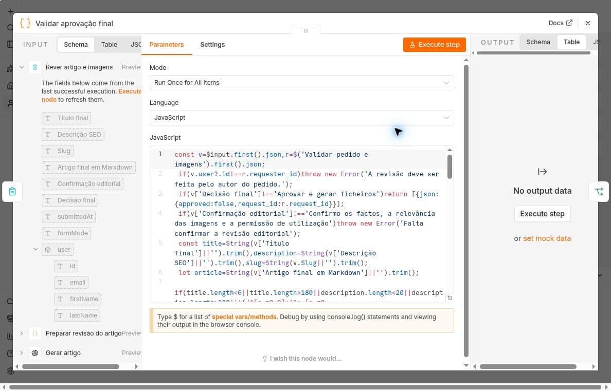
Task: Open the Settings tab
Action: point(212,44)
